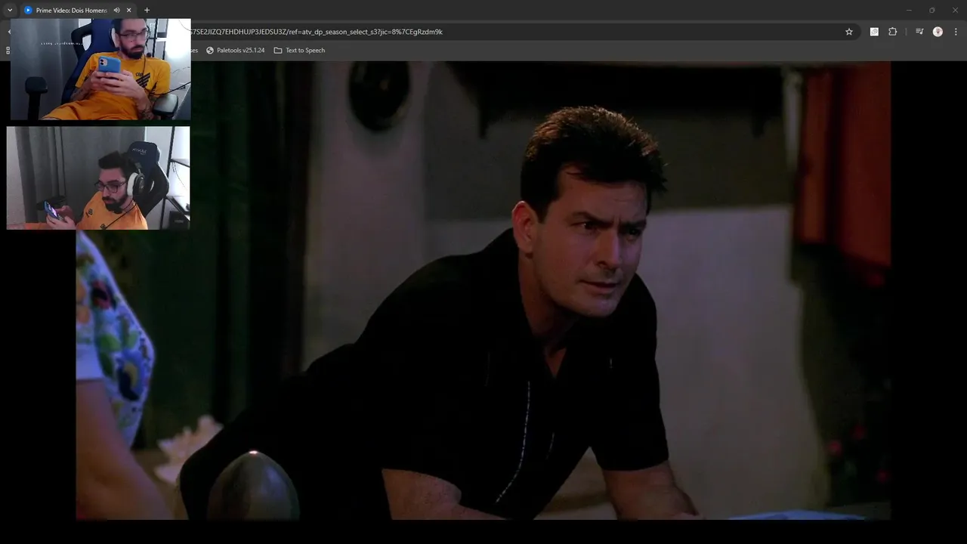Viewport: 967px width, 544px height.
Task: Open the media controls icon
Action: click(919, 32)
